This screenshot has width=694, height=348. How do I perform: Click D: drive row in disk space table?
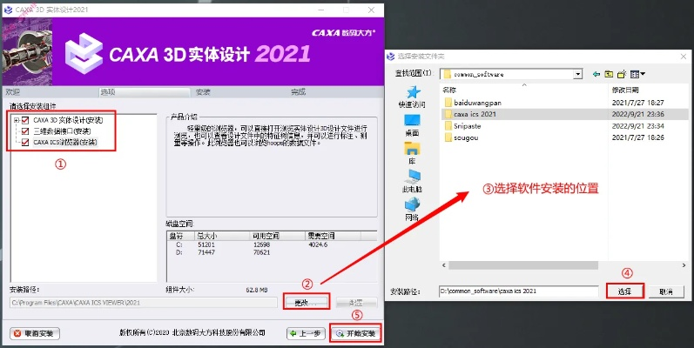point(272,252)
